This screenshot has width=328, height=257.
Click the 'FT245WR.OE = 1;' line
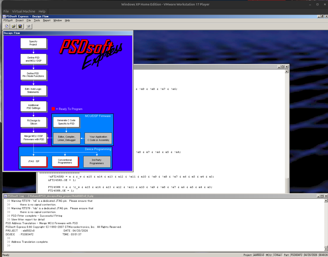[x=61, y=191]
